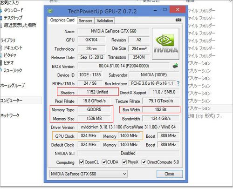Click the Default Clock value 824 MHz

coord(89,145)
